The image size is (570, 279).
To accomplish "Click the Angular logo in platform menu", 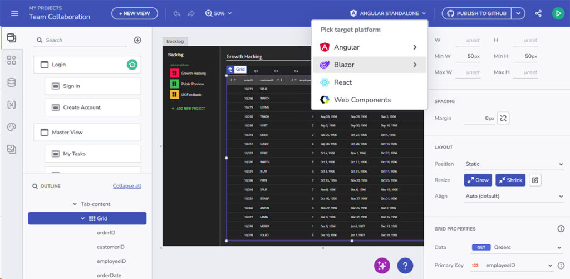I will coord(325,47).
